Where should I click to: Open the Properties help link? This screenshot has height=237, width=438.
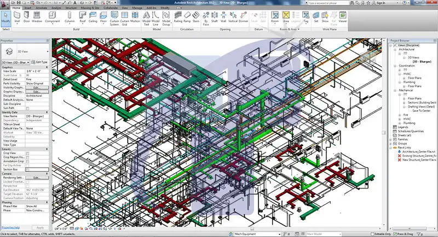click(11, 227)
